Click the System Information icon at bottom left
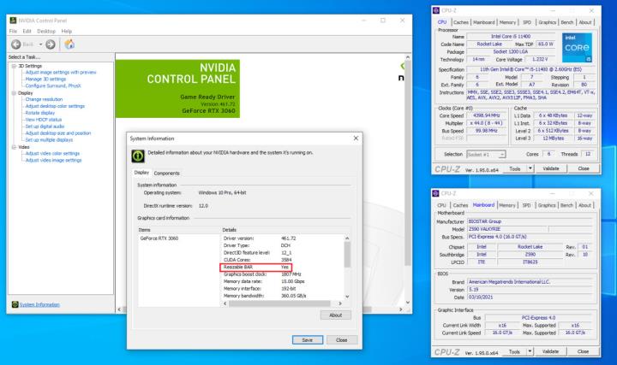 (15, 304)
